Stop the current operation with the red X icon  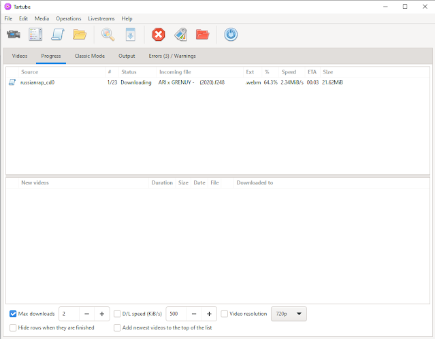[x=159, y=35]
